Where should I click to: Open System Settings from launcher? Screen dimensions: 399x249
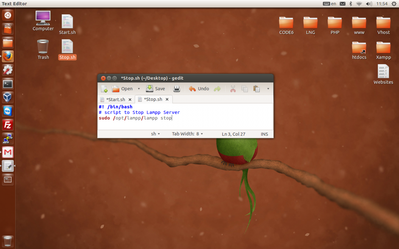pyautogui.click(x=8, y=70)
